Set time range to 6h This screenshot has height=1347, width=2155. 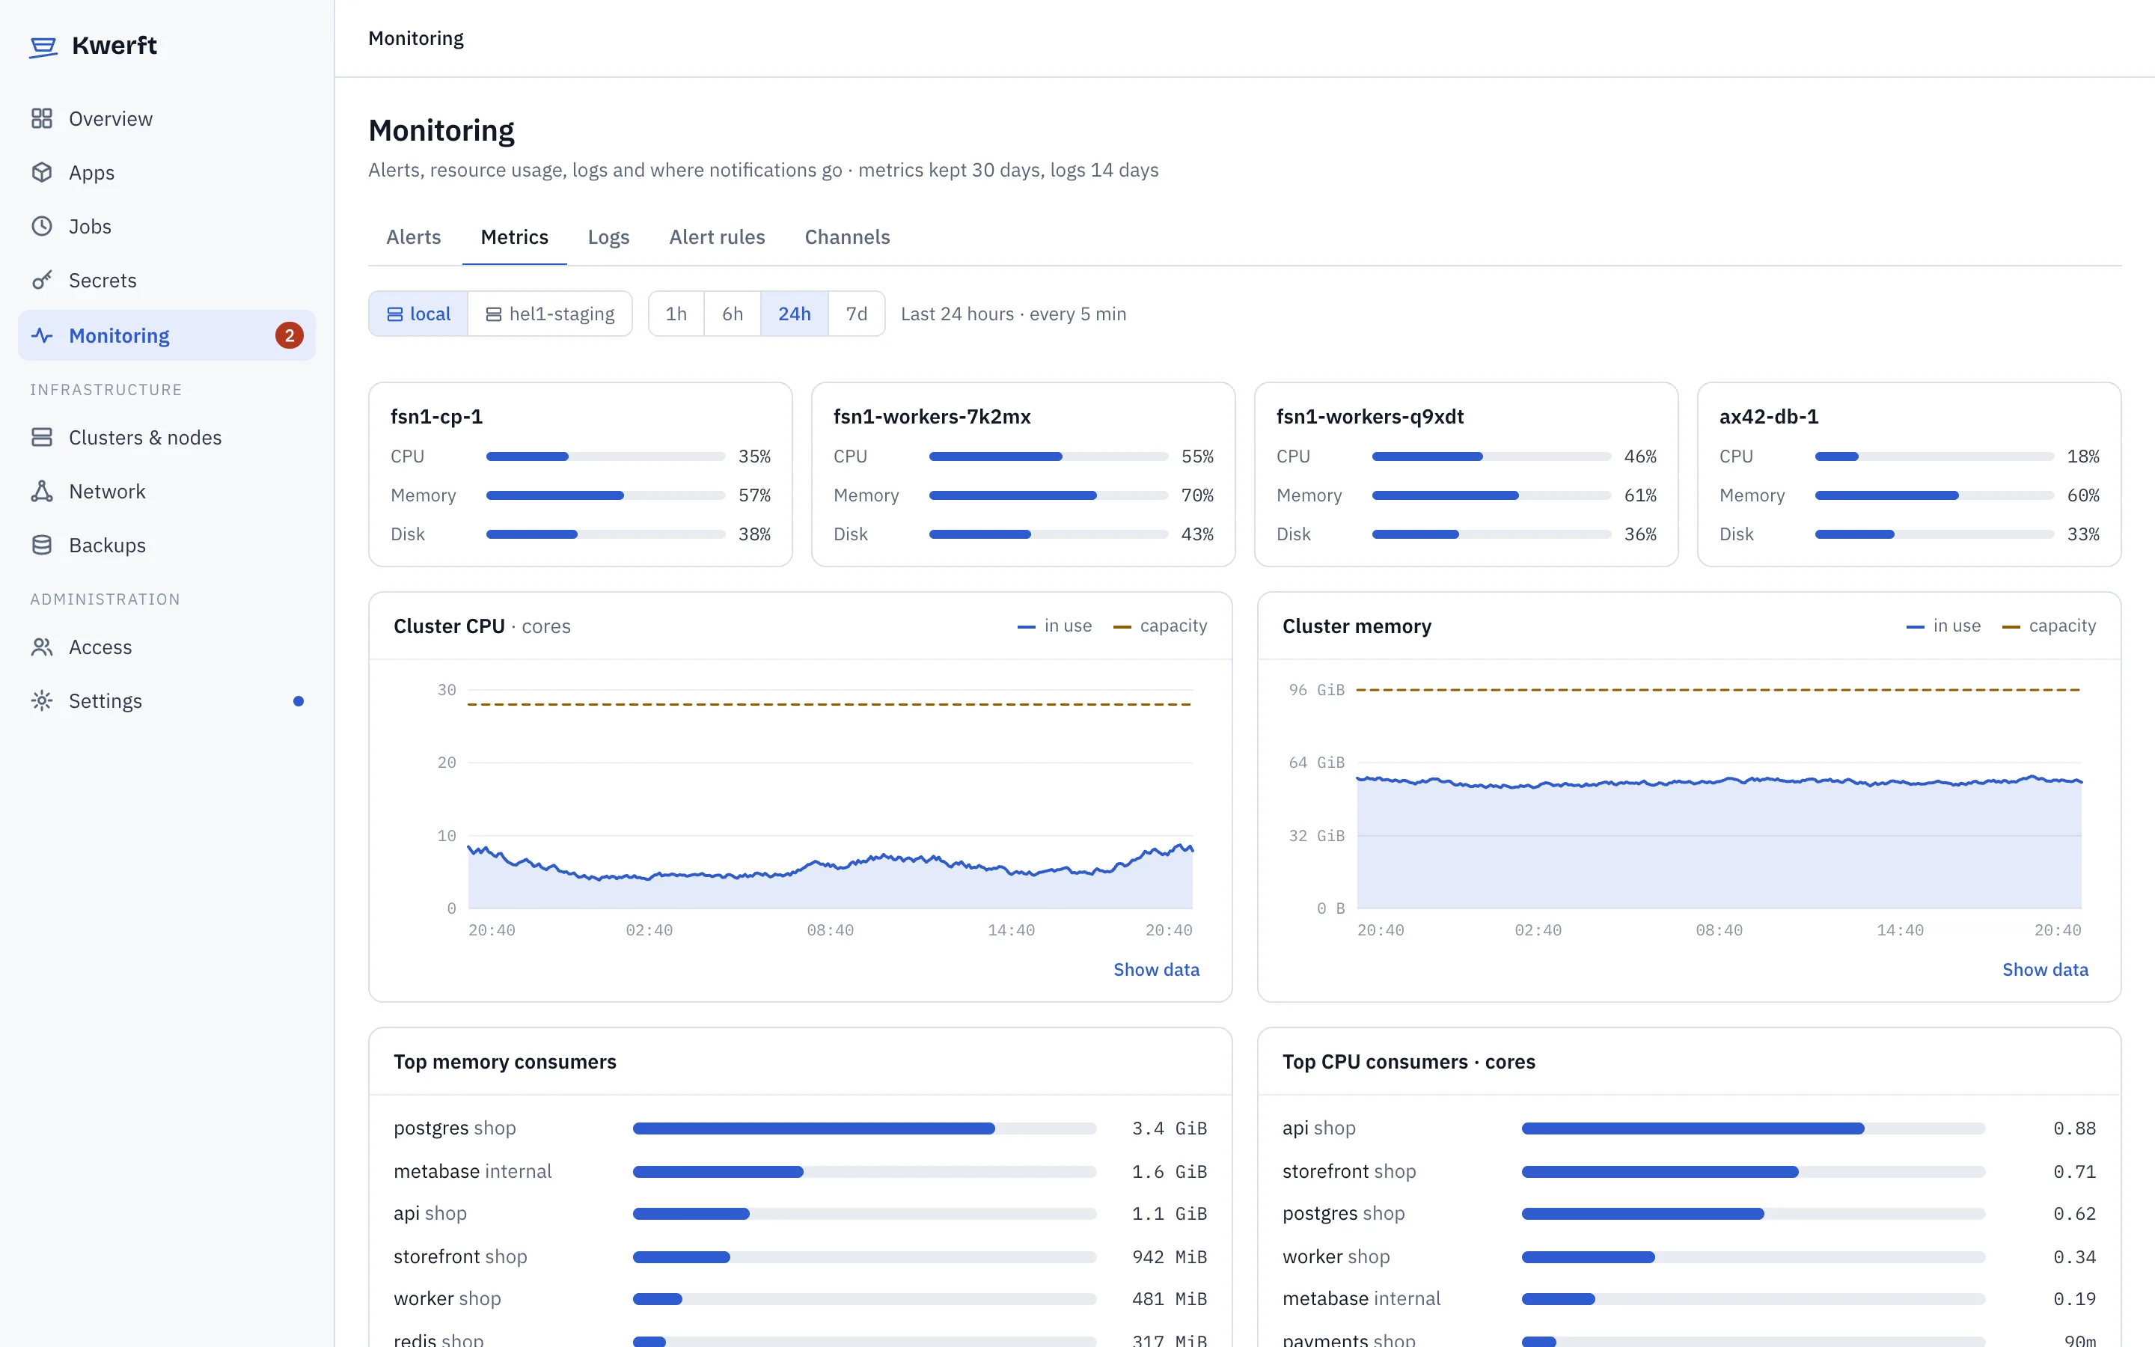coord(732,314)
